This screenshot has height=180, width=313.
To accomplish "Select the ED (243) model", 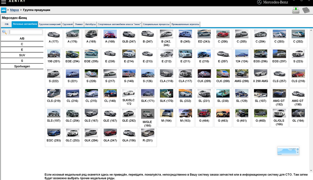I will pos(204,39).
